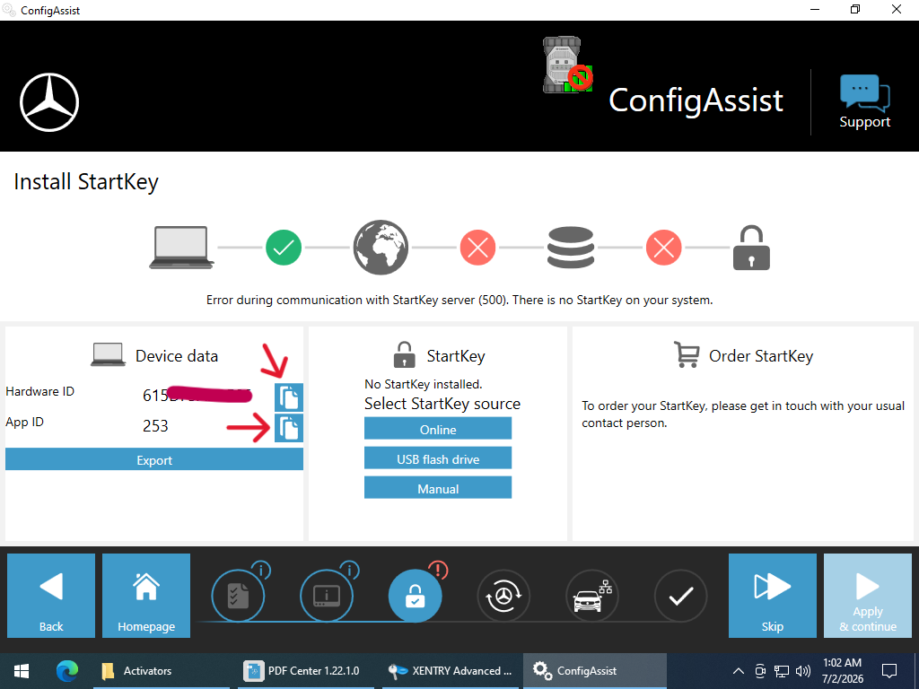Click the StartKey server error message
Image resolution: width=919 pixels, height=689 pixels.
point(459,300)
